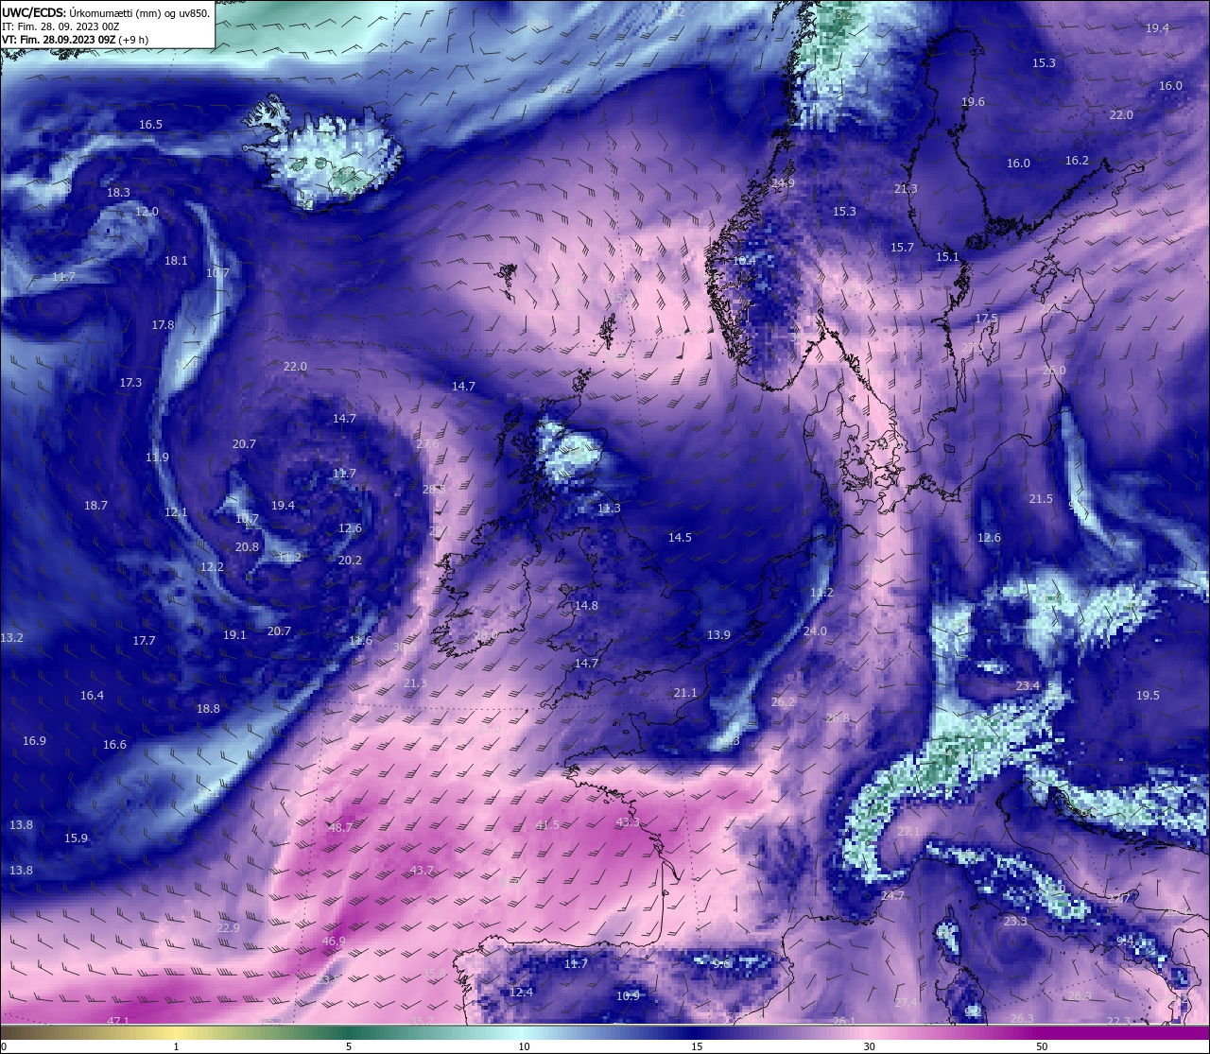Click the 24.7 value label
The height and width of the screenshot is (1054, 1210).
pos(892,896)
